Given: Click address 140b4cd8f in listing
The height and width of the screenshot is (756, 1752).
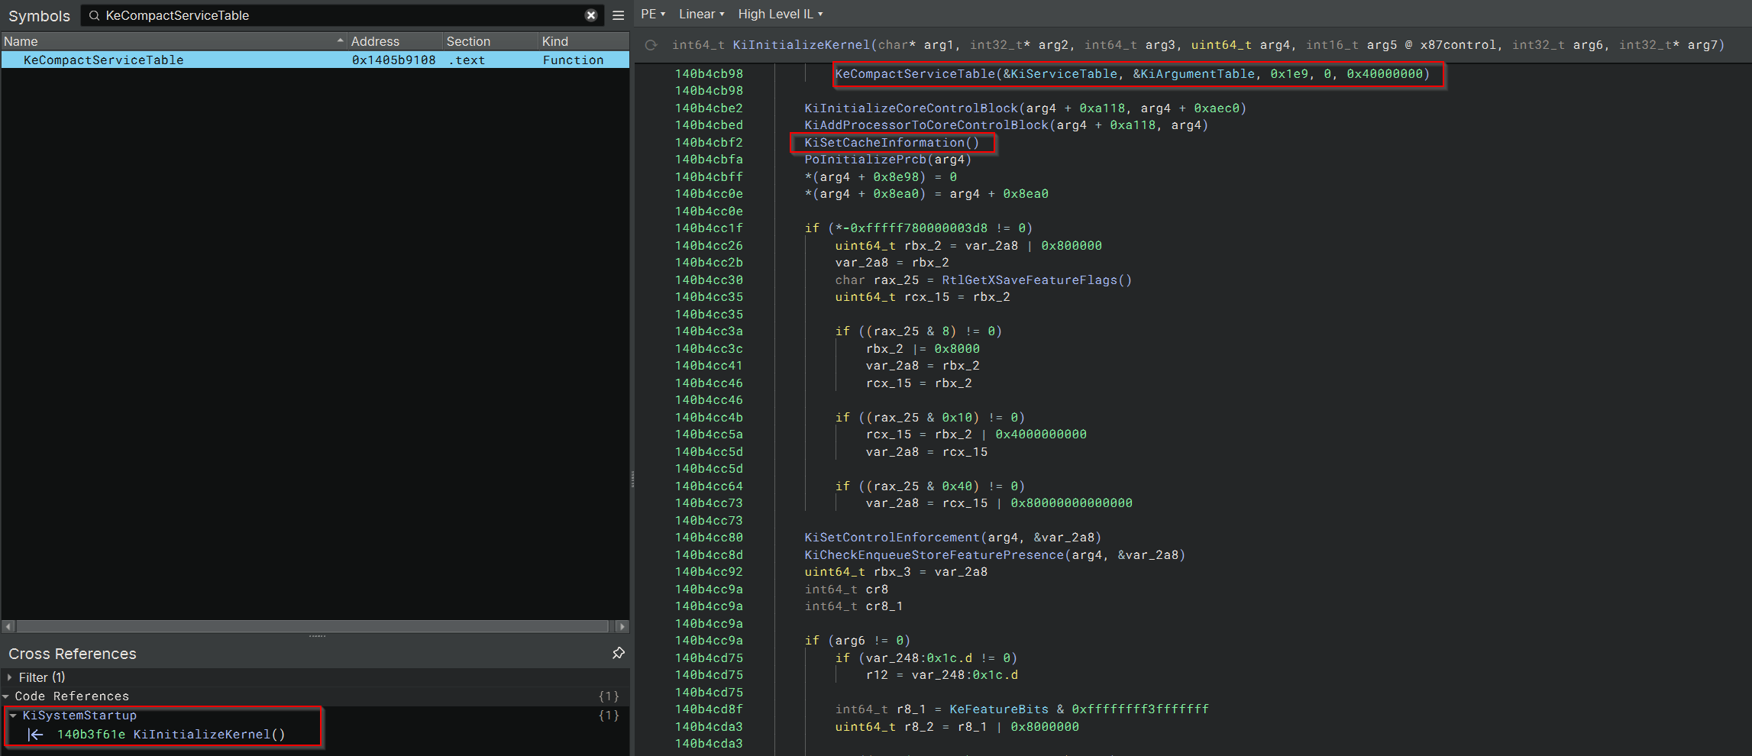Looking at the screenshot, I should tap(709, 709).
